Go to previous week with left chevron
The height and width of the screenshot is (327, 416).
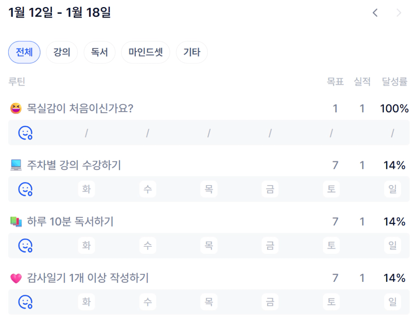(375, 13)
